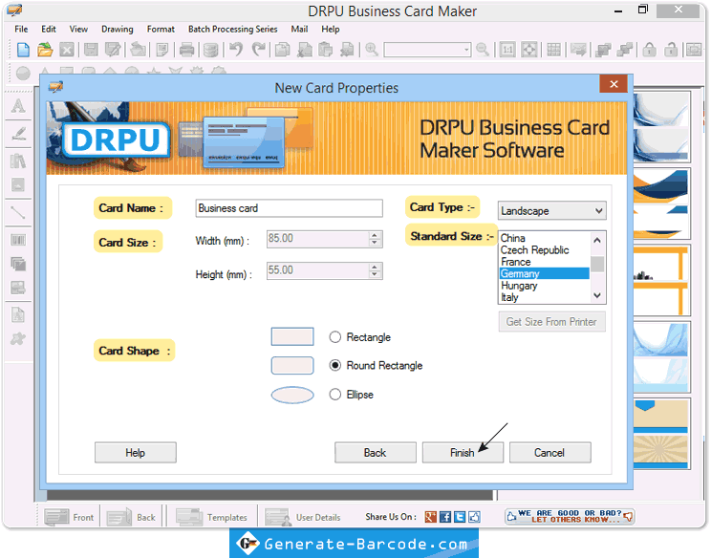
Task: Select the Text tool (A) in left sidebar
Action: point(18,106)
